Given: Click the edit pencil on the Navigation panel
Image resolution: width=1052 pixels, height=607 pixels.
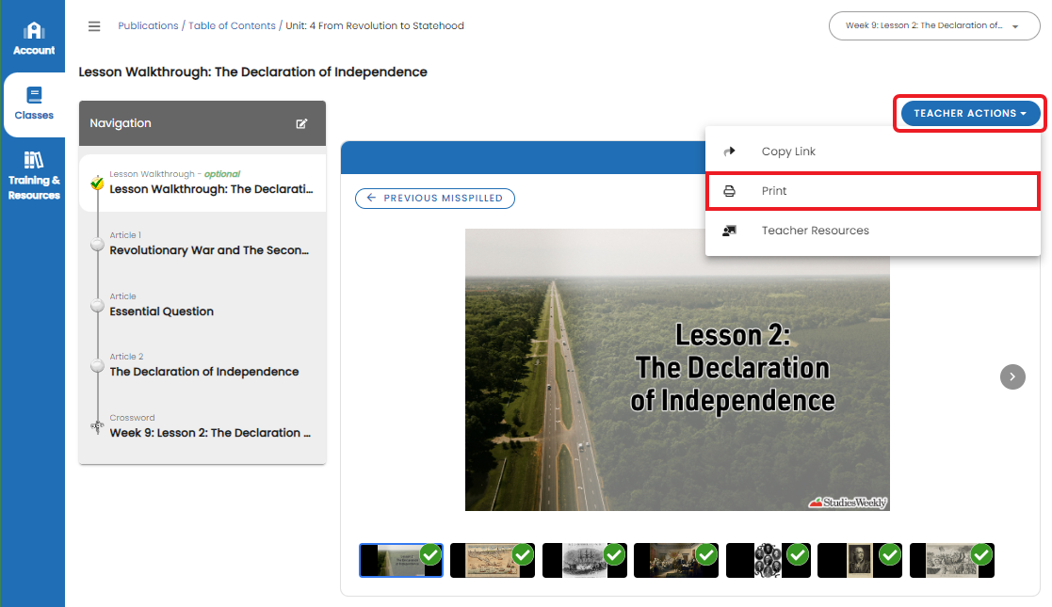Looking at the screenshot, I should point(301,123).
